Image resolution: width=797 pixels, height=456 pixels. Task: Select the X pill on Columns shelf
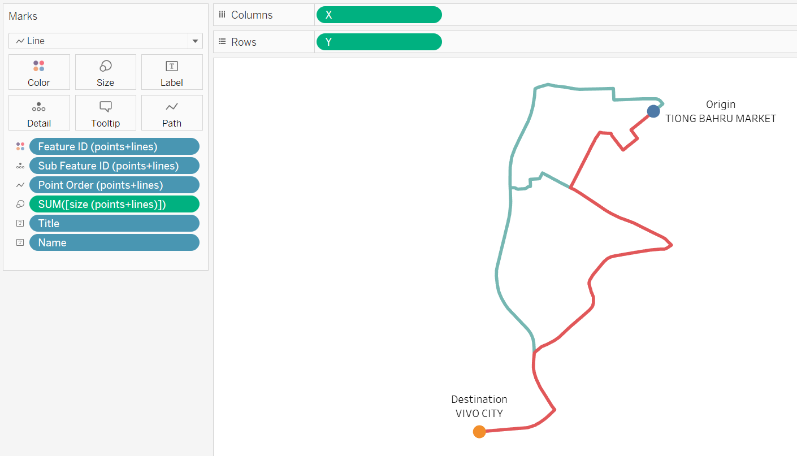[x=379, y=15]
